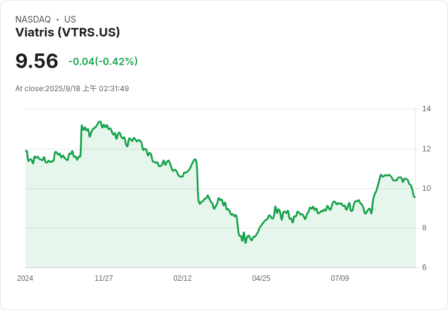Click the green -0.04(-0.42%) change value
This screenshot has width=448, height=310.
click(x=103, y=61)
